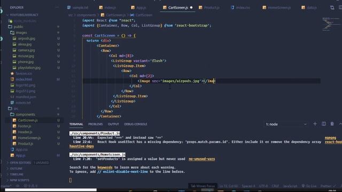The image size is (342, 192).
Task: Collapse the images folder
Action: pos(21,33)
